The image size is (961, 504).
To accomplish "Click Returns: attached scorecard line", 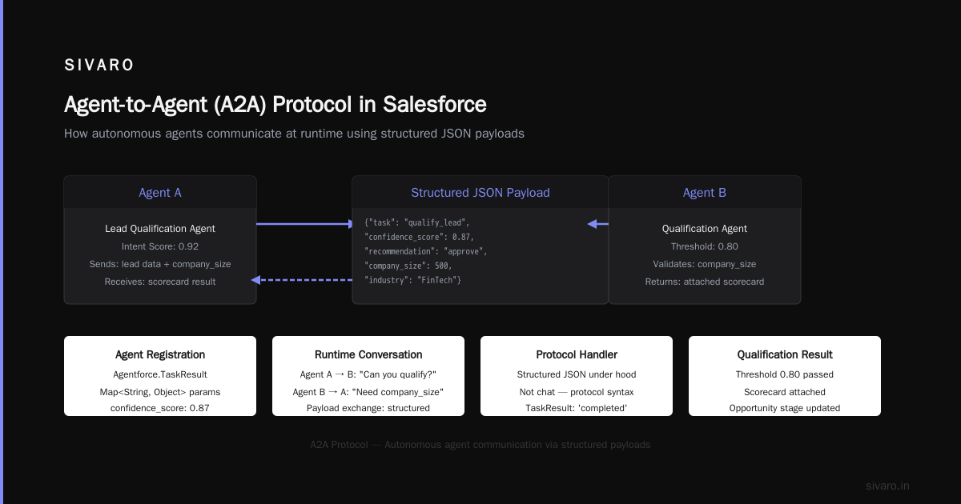I will pos(705,282).
